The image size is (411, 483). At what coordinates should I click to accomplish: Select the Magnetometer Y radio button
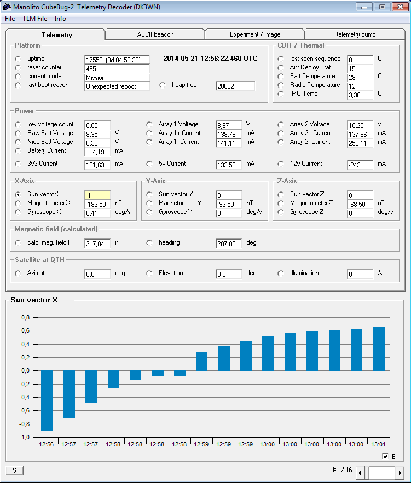point(149,203)
